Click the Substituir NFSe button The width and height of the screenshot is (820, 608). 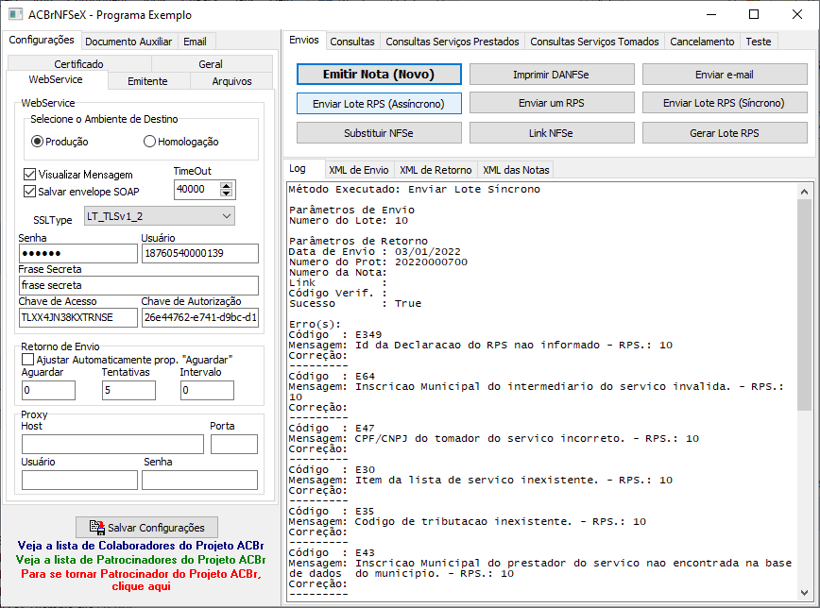[379, 133]
